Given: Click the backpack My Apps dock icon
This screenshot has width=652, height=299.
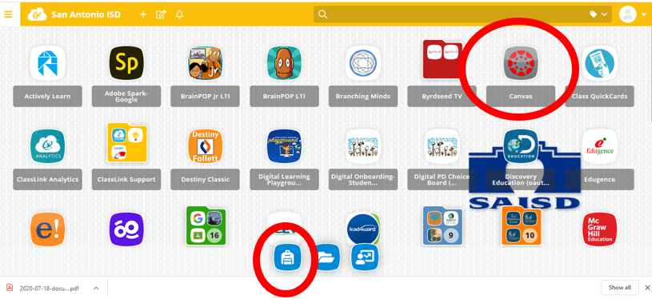Looking at the screenshot, I should (287, 257).
